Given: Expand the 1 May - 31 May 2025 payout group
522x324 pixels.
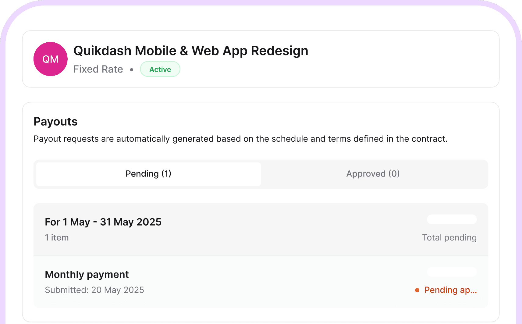Looking at the screenshot, I should point(103,222).
